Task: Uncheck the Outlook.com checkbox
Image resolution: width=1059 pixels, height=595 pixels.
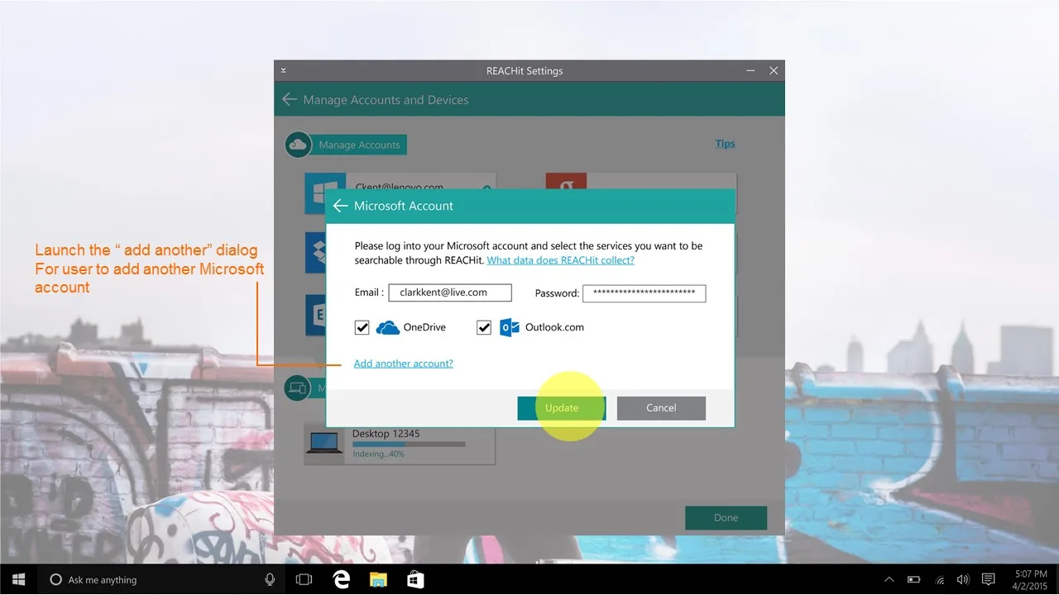Action: click(x=484, y=328)
